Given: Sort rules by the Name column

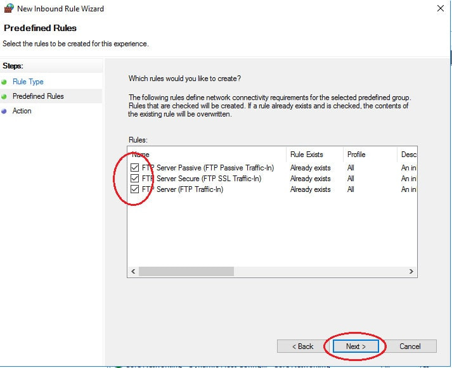Looking at the screenshot, I should tap(207, 155).
